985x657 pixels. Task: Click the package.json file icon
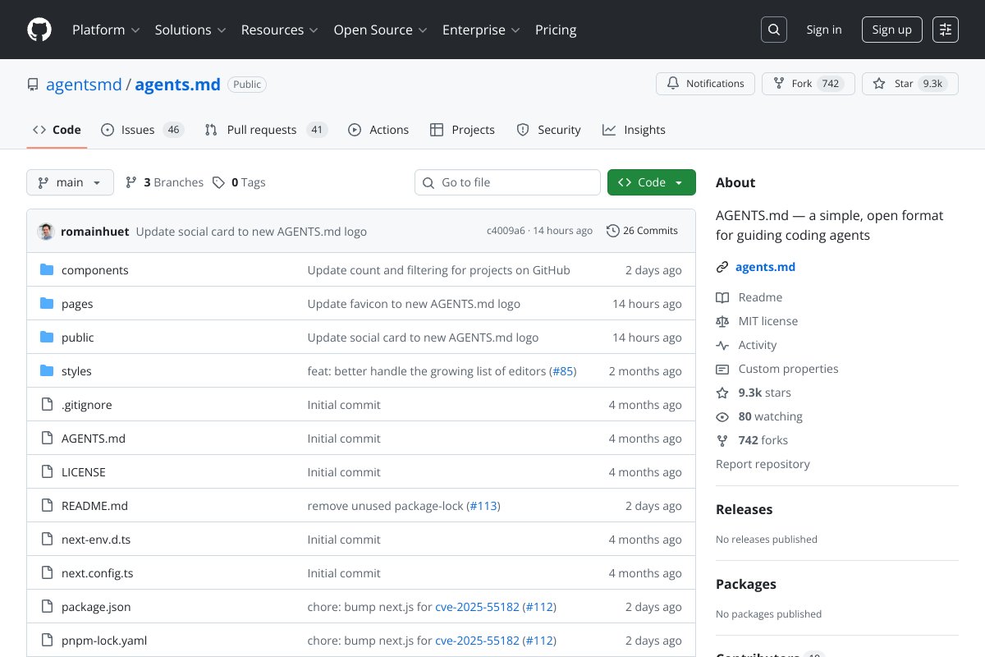coord(47,607)
